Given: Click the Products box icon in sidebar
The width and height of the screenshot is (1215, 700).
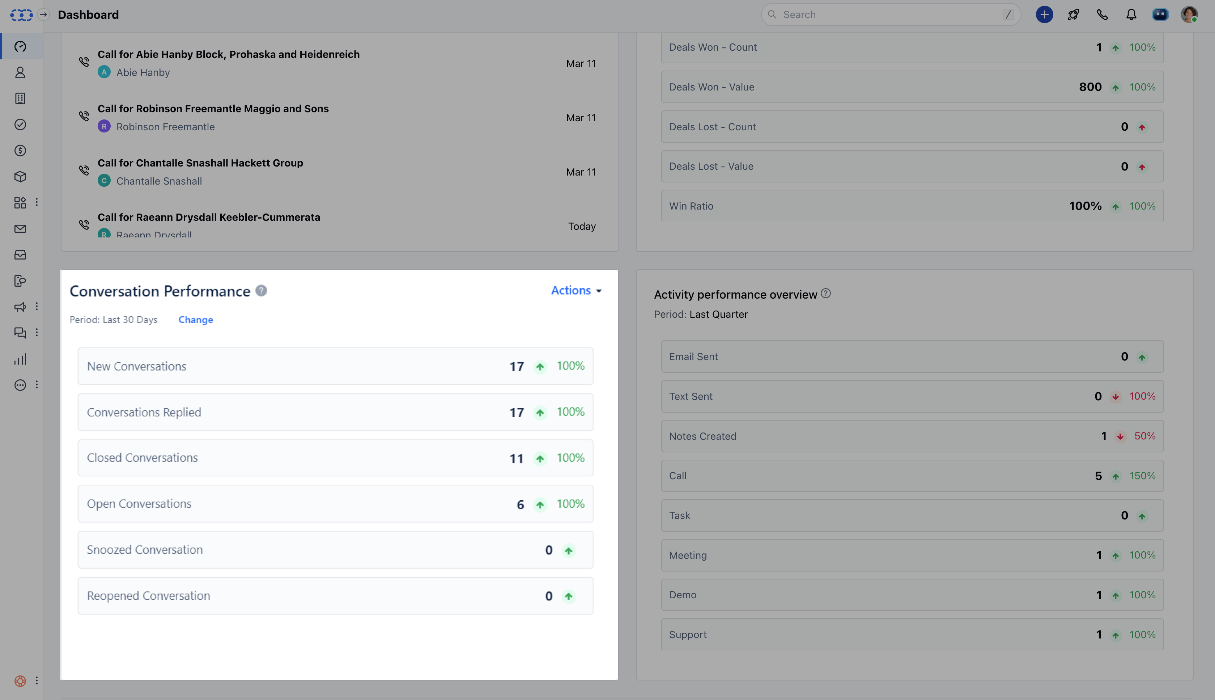Looking at the screenshot, I should 20,176.
